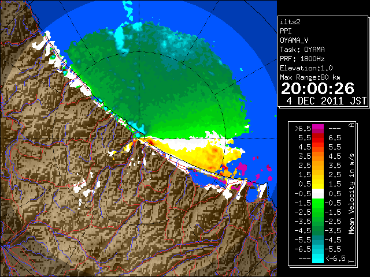This screenshot has height=277, width=370.
Task: Select the 'Task: OYAMA' line
Action: click(302, 50)
